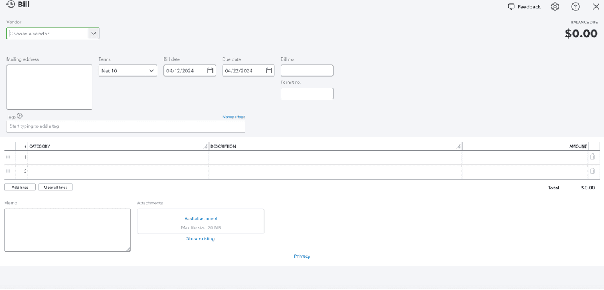Open the settings gear icon
Screen dimensions: 604x290
[555, 6]
